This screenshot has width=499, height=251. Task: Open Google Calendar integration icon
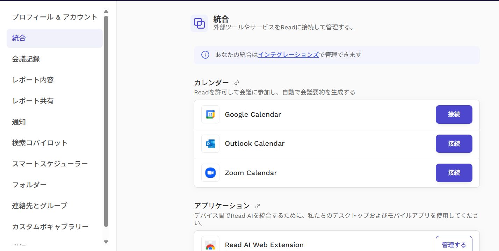click(x=210, y=114)
